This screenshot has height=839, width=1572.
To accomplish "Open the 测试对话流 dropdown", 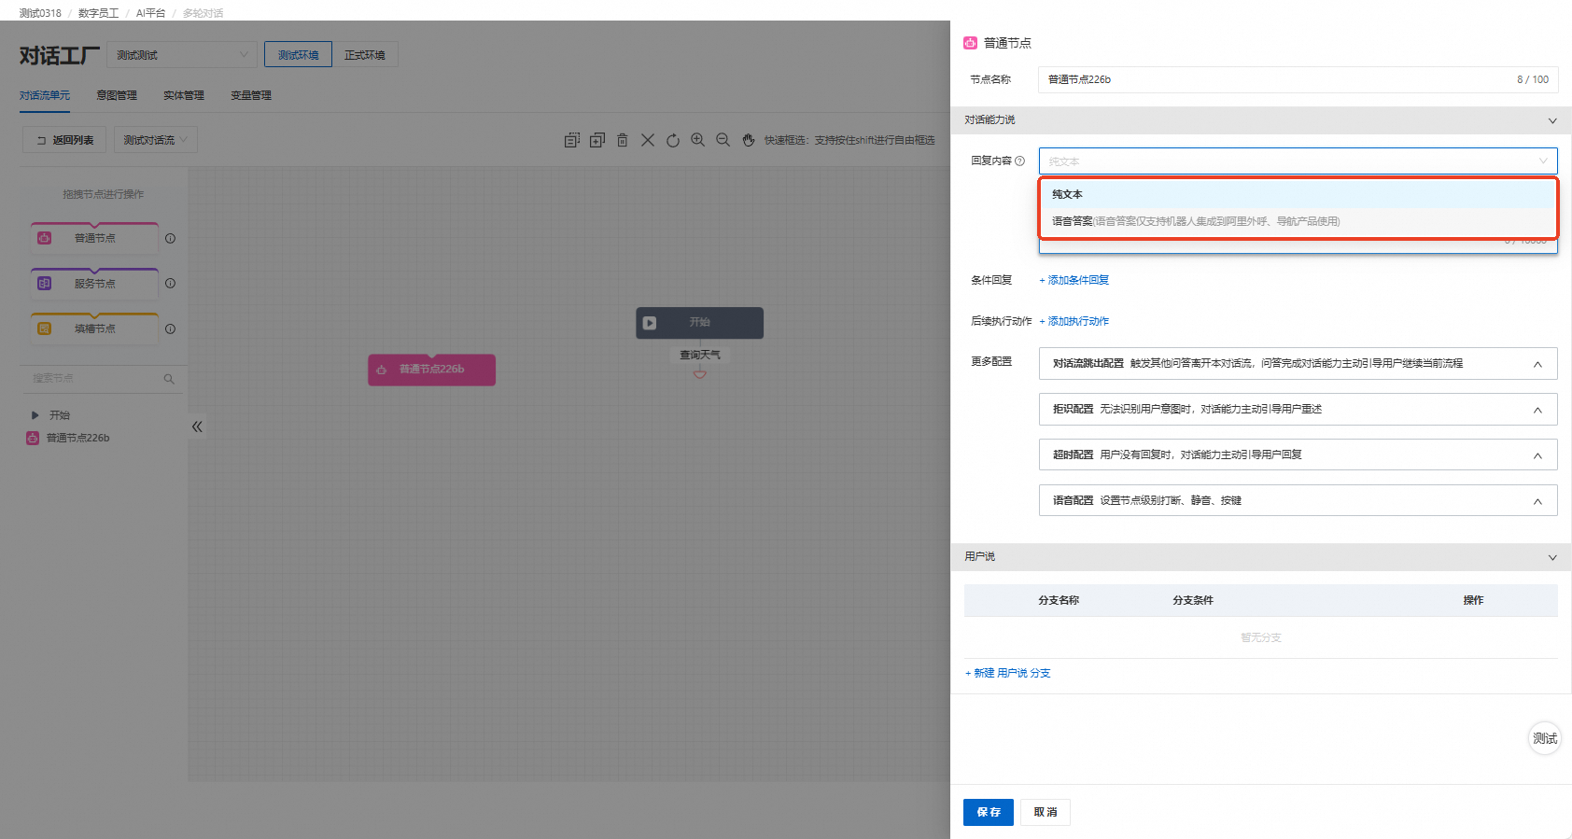I will click(156, 140).
